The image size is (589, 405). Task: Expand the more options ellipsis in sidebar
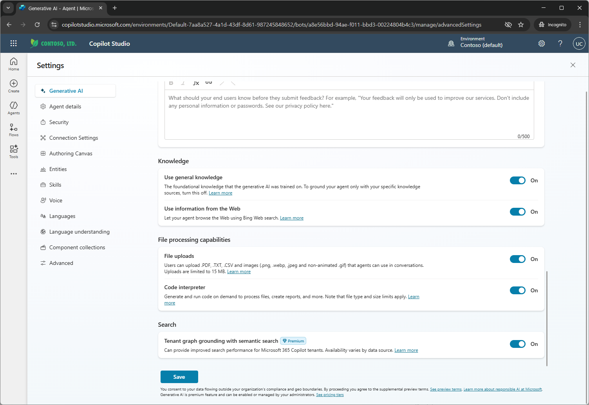[x=14, y=174]
